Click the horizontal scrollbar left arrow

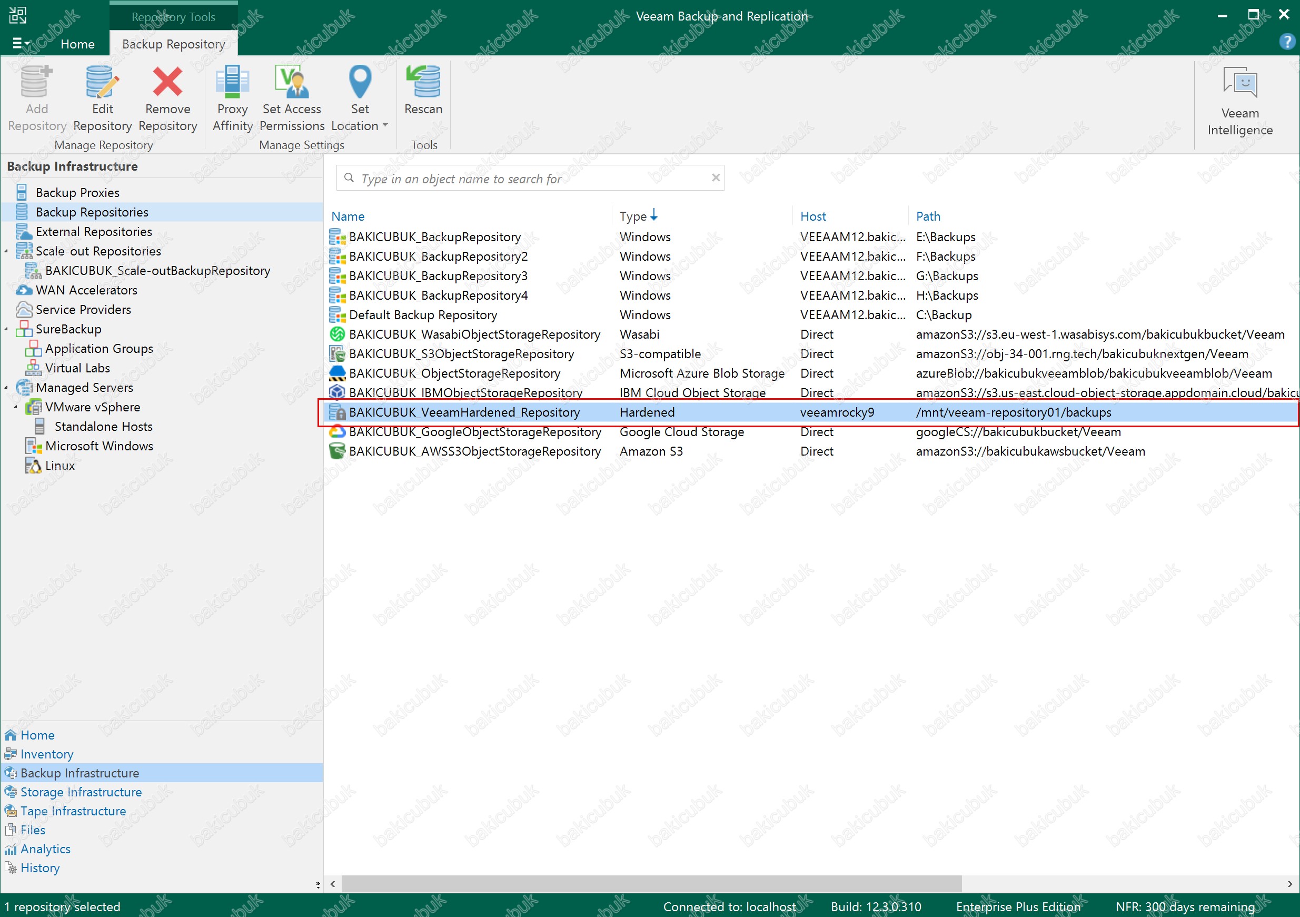[333, 884]
